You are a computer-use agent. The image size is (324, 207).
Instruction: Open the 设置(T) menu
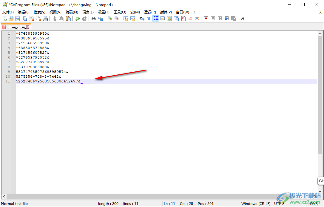click(x=104, y=12)
